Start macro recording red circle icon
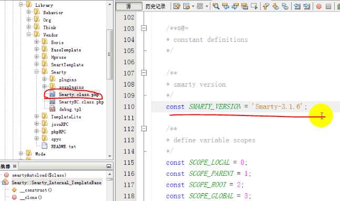The image size is (340, 201). pyautogui.click(x=319, y=6)
